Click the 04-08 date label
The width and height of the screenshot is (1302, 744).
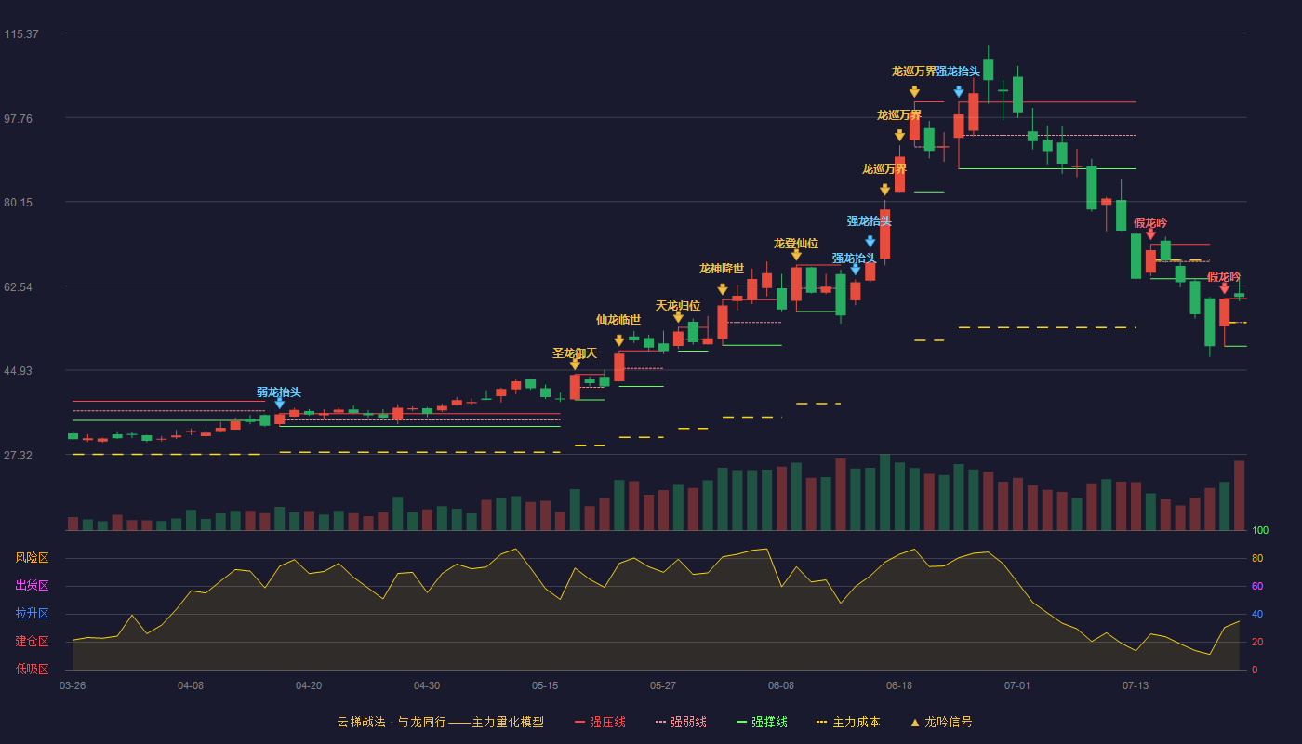[191, 685]
